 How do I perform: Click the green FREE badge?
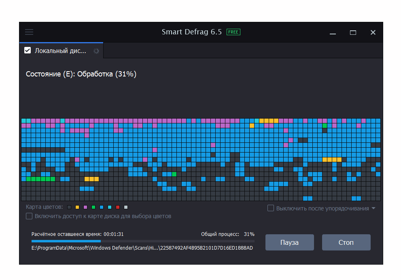(x=233, y=32)
